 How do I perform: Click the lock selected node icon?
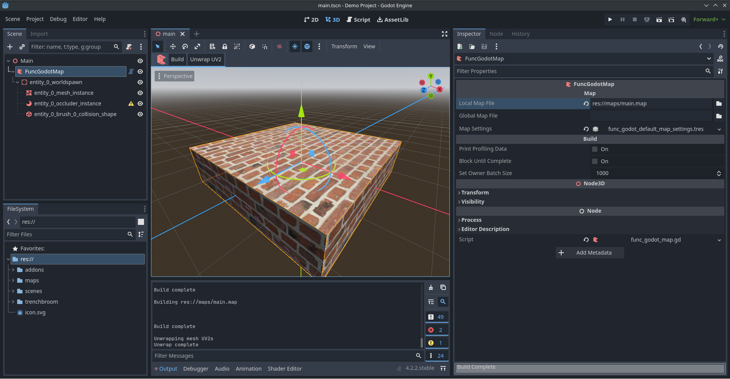pyautogui.click(x=225, y=46)
